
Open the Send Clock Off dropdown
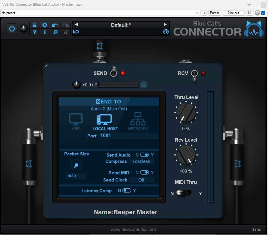click(x=141, y=180)
